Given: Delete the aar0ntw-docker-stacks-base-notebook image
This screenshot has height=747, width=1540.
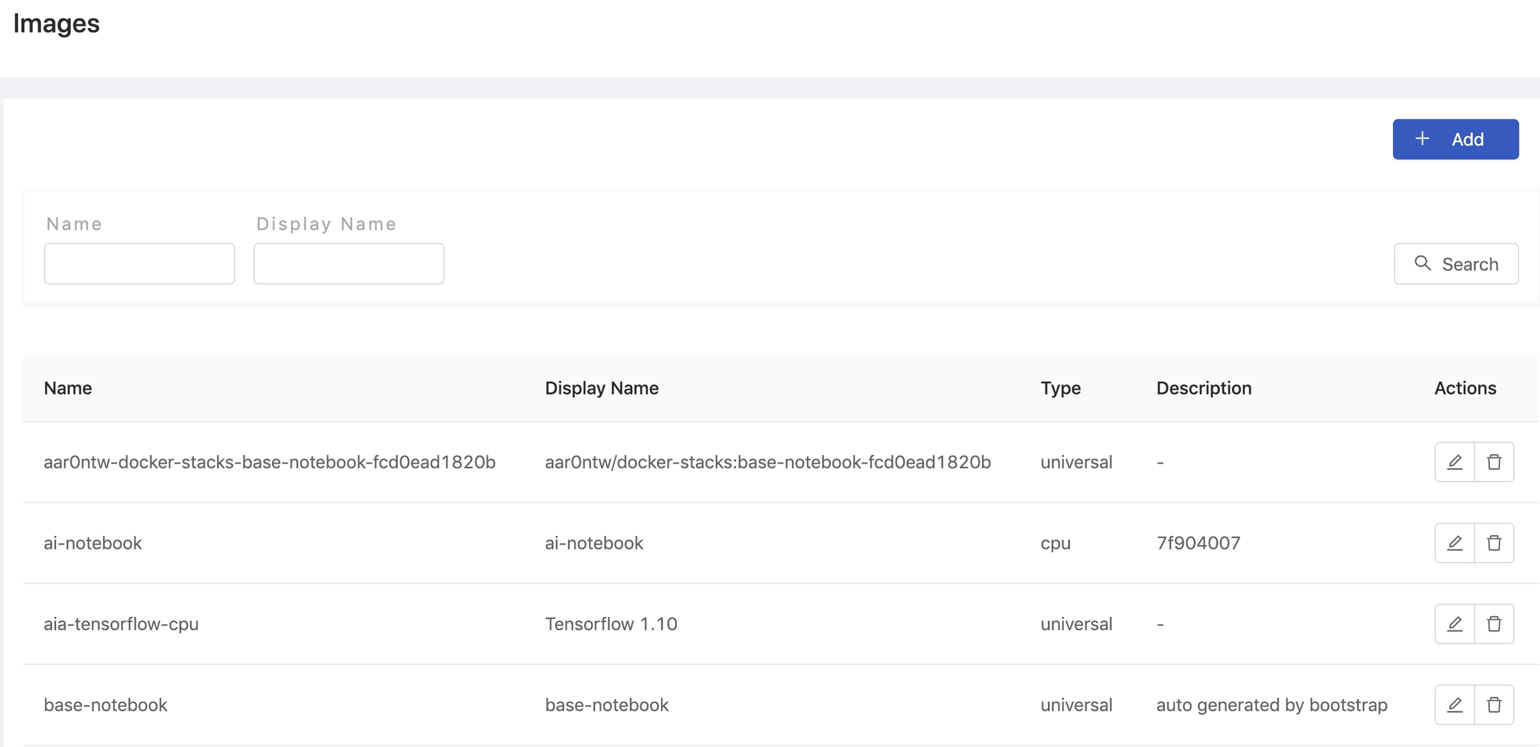Looking at the screenshot, I should click(1494, 462).
